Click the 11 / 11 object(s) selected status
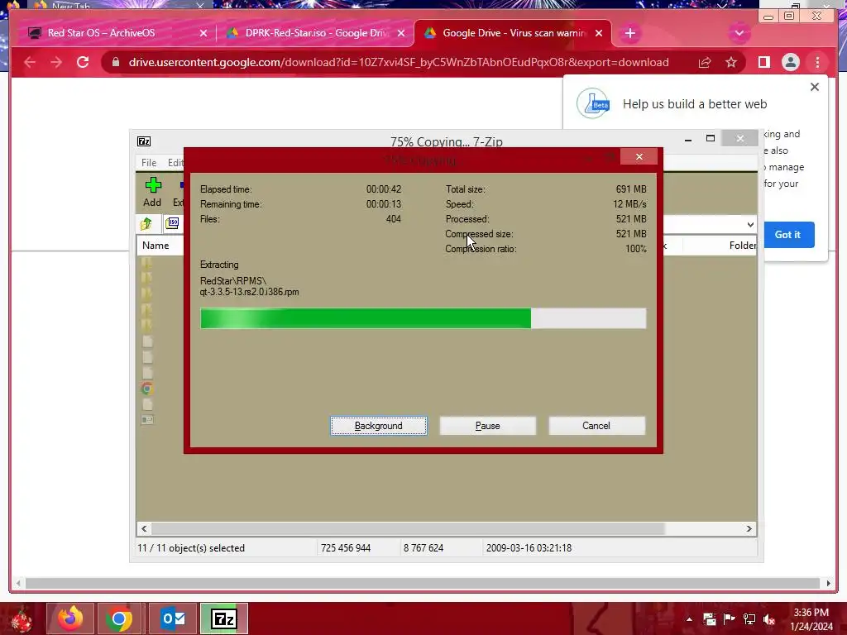 (191, 547)
